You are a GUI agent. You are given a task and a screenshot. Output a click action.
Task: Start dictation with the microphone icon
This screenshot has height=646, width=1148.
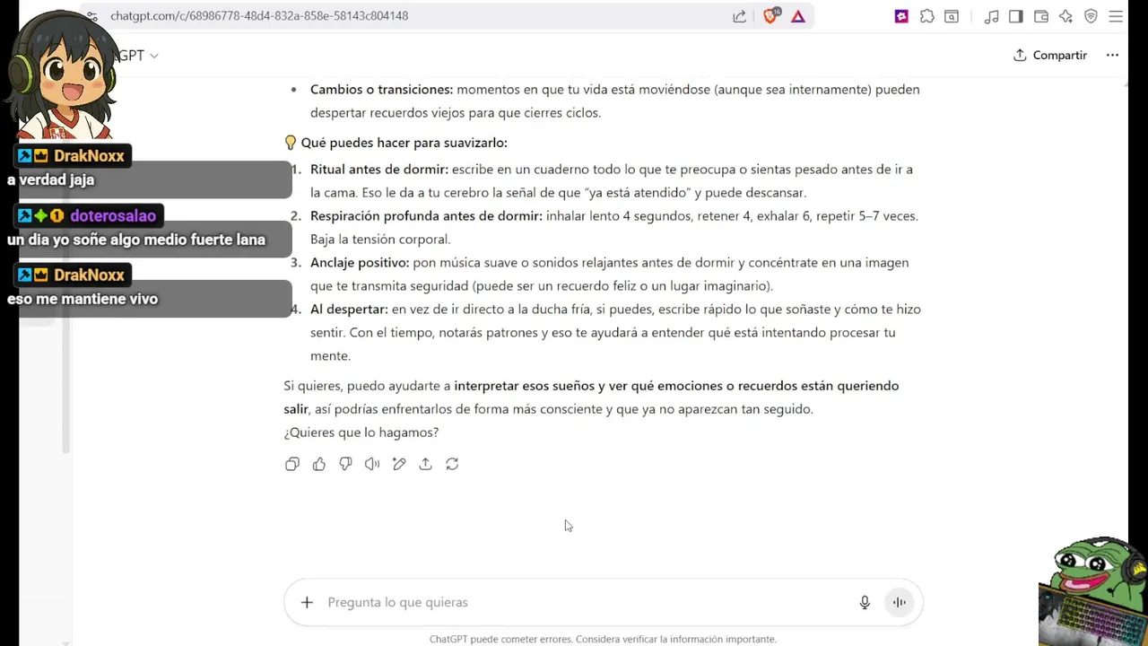tap(865, 602)
